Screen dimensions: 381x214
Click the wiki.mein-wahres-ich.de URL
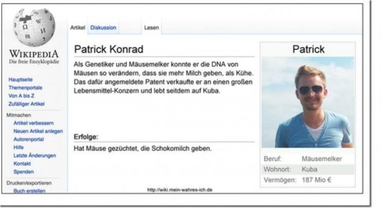click(x=180, y=190)
